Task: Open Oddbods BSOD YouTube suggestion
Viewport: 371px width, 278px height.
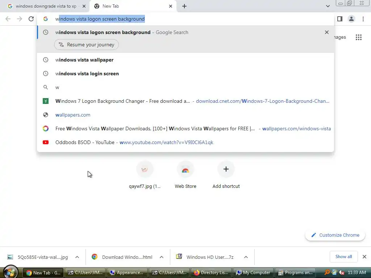Action: pos(185,142)
